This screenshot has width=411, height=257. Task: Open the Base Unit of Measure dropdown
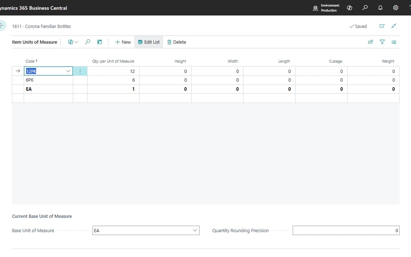click(x=195, y=230)
